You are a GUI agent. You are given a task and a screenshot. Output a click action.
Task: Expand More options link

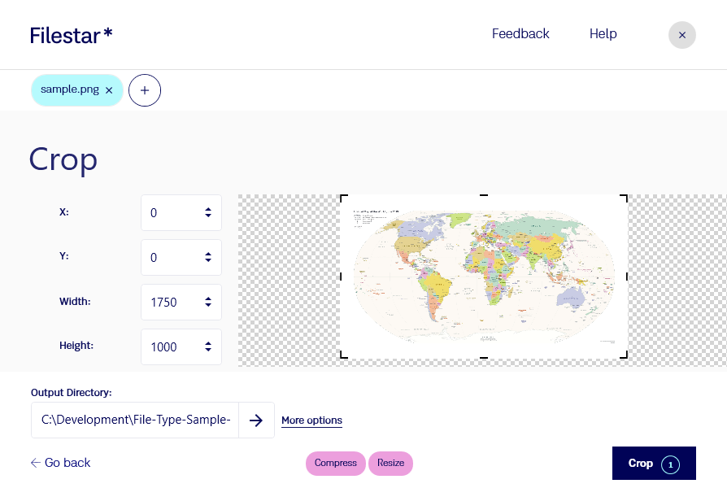pos(311,420)
